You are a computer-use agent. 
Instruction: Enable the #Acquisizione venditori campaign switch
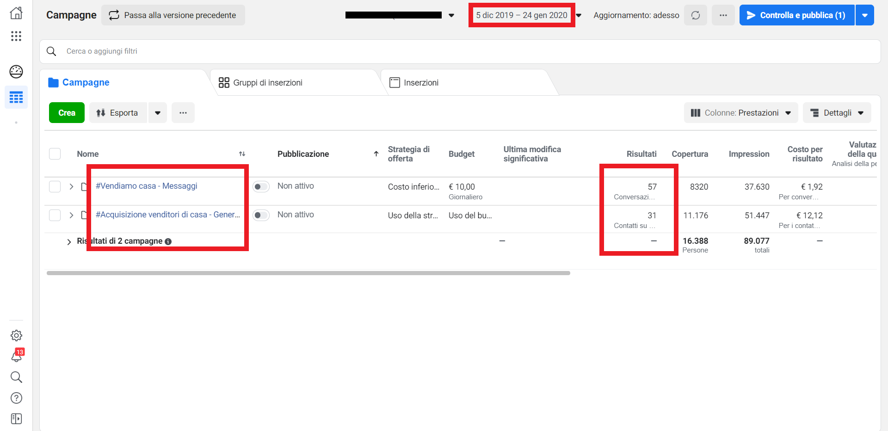pos(261,215)
